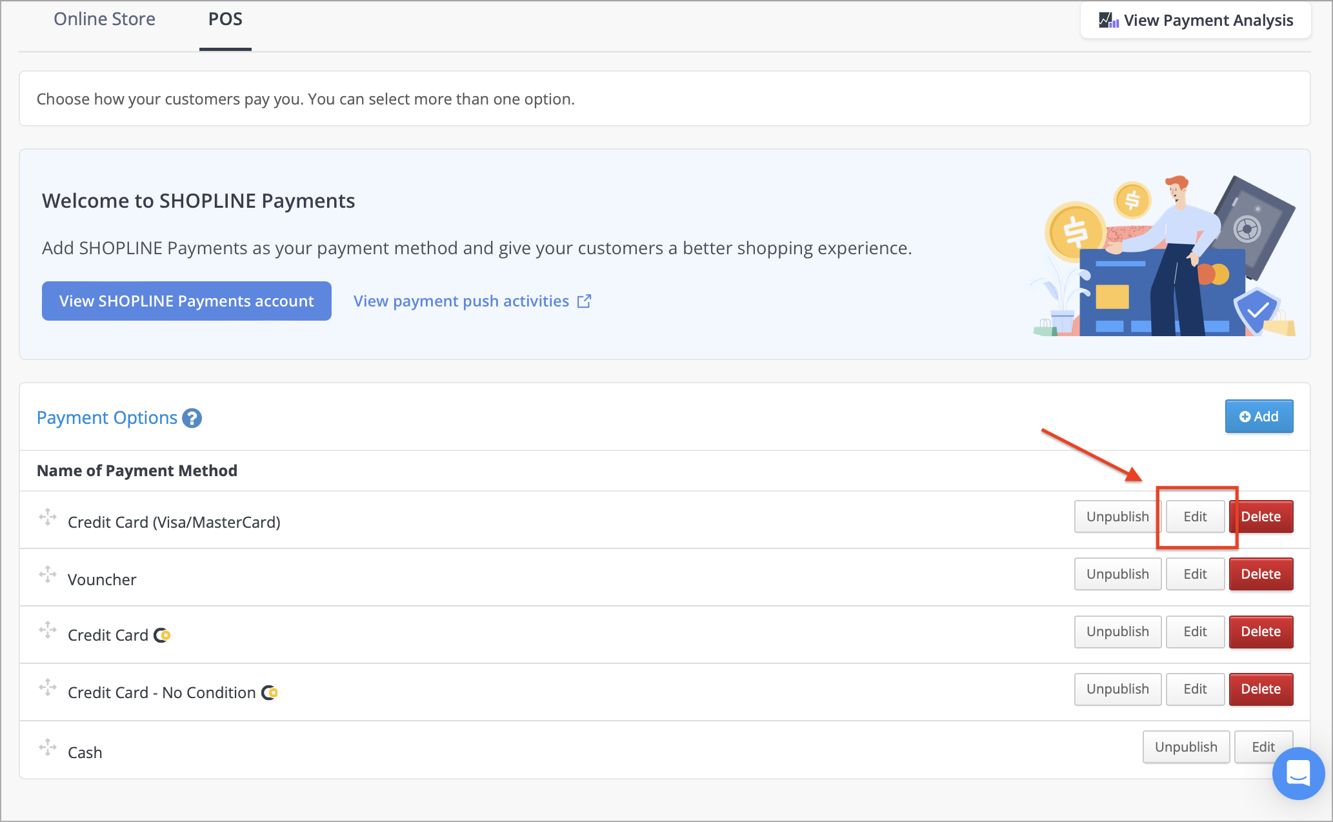Click View SHOPLINE Payments account button
Viewport: 1333px width, 822px height.
pyautogui.click(x=186, y=301)
